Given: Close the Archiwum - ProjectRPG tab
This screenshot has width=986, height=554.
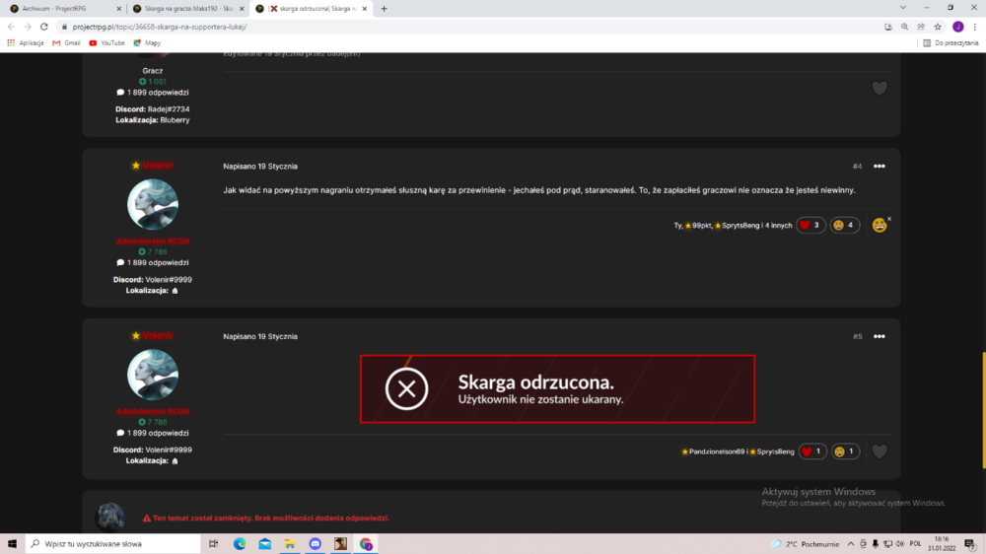Looking at the screenshot, I should coord(119,9).
